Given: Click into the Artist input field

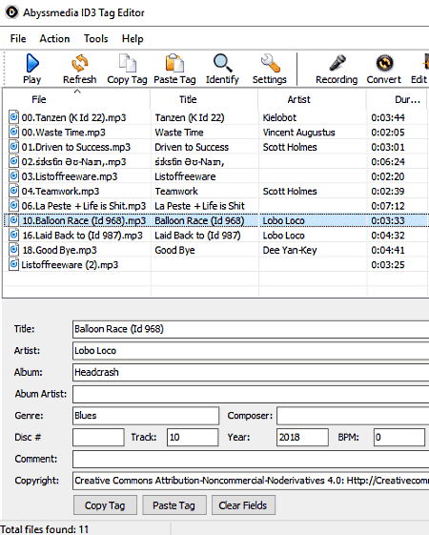Looking at the screenshot, I should [x=251, y=351].
